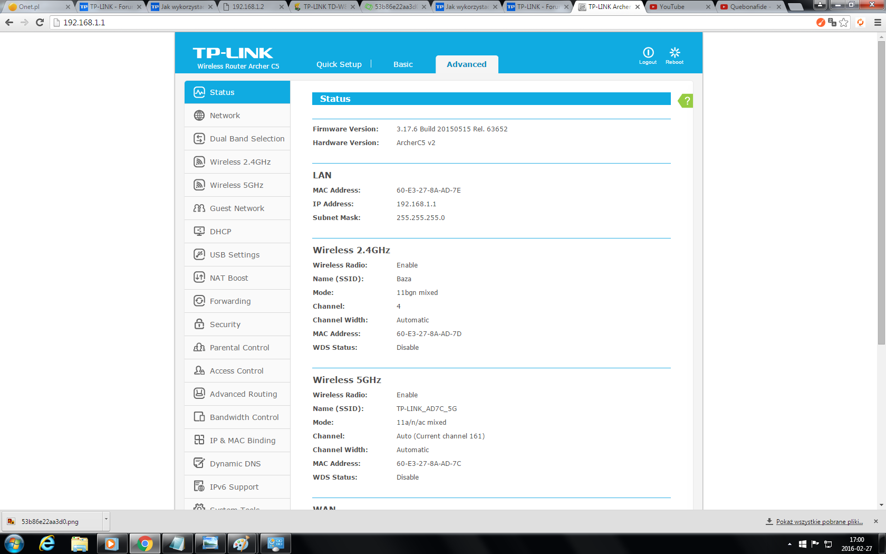Screen dimensions: 886x554
Task: Select the Advanced tab
Action: (466, 64)
